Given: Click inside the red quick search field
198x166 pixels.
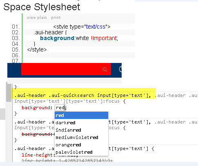Looking at the screenshot, I should [x=66, y=69].
